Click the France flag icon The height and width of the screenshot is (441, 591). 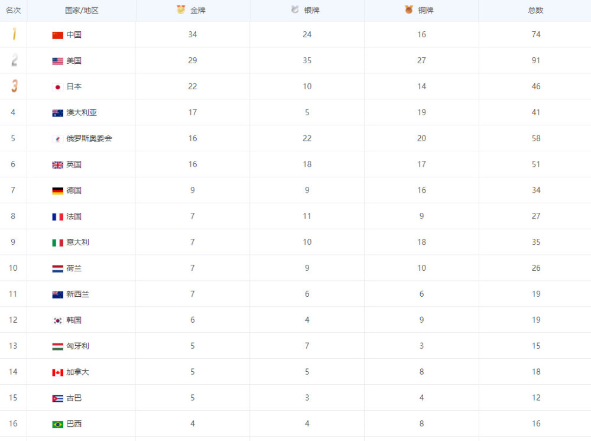click(x=58, y=217)
